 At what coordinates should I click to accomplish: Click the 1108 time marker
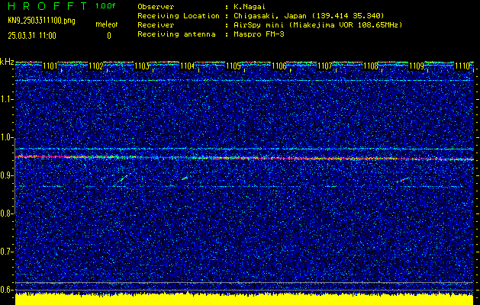(371, 66)
